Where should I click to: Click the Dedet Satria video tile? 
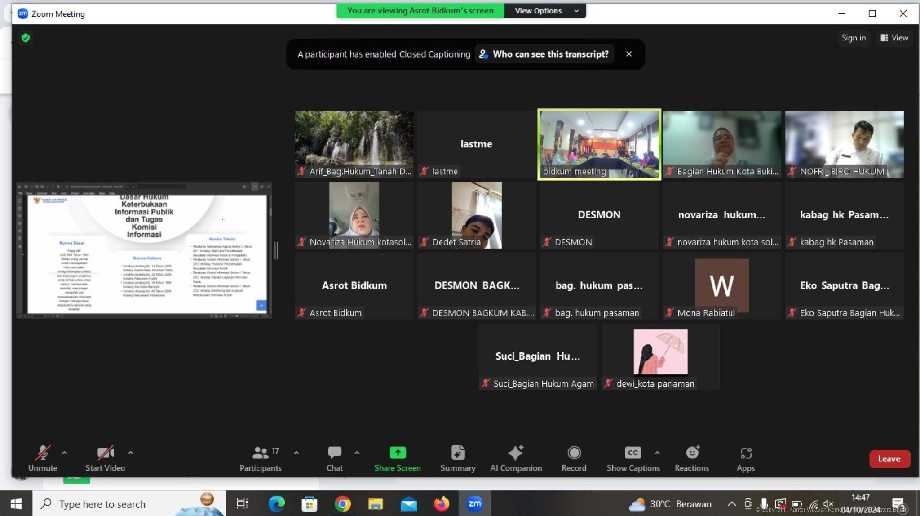[x=476, y=215]
